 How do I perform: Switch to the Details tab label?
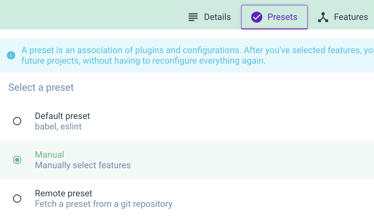[217, 17]
